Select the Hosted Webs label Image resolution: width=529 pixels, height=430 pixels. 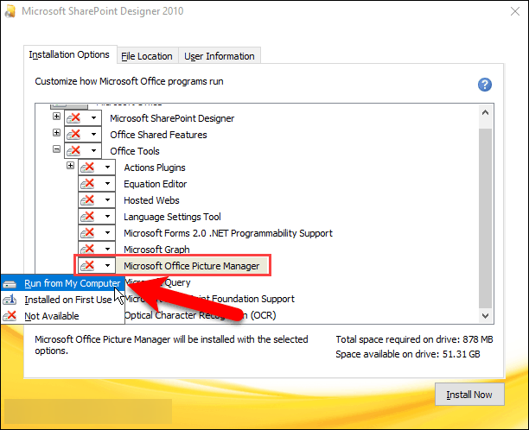click(x=151, y=200)
